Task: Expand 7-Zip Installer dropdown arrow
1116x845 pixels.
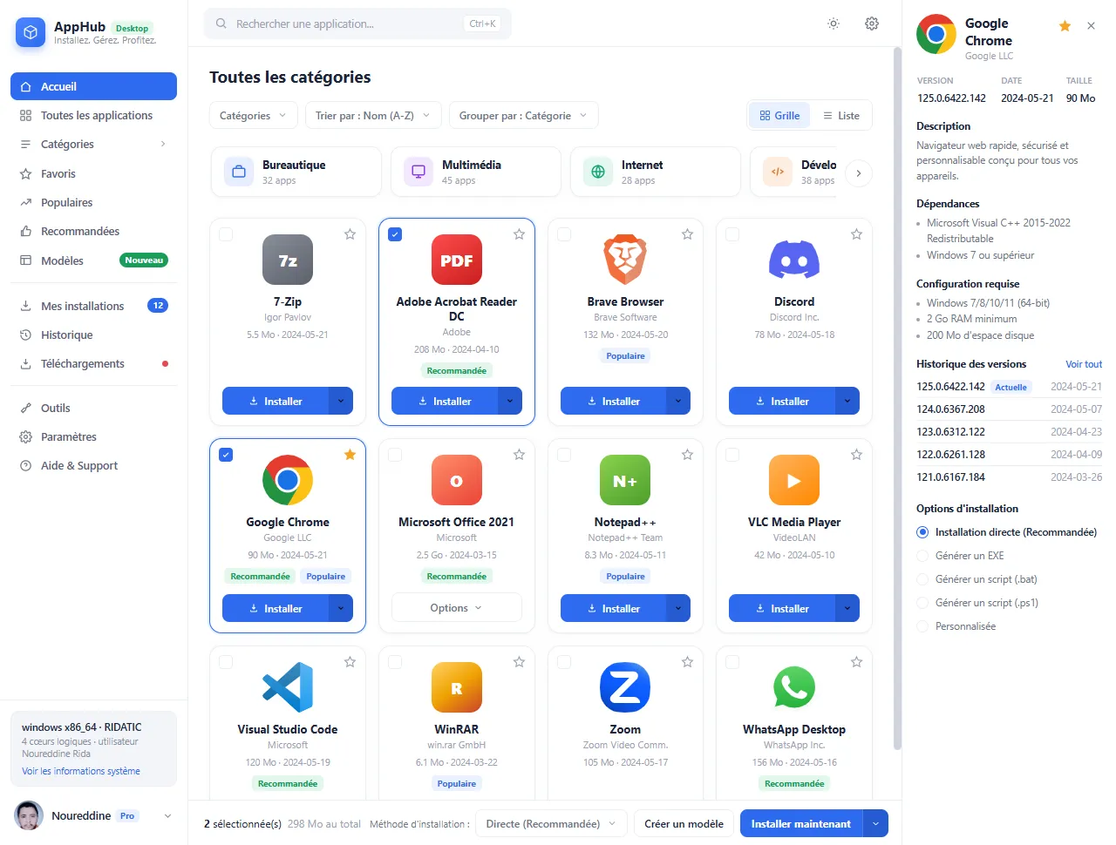Action: [x=341, y=401]
